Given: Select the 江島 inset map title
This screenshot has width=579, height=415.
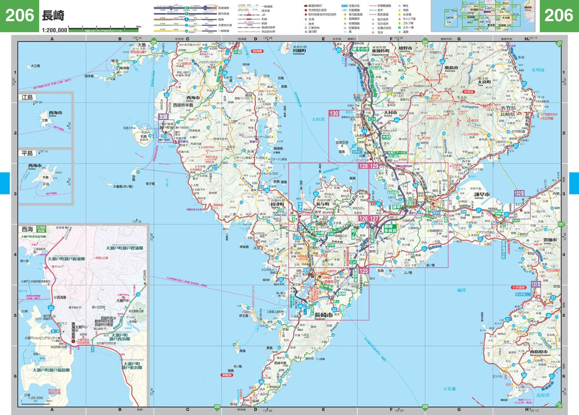Looking at the screenshot, I should [27, 97].
